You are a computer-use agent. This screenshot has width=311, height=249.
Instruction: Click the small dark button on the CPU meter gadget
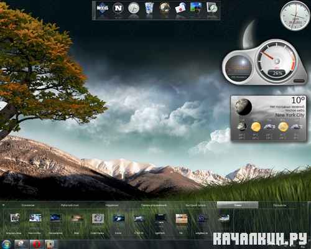299,81
